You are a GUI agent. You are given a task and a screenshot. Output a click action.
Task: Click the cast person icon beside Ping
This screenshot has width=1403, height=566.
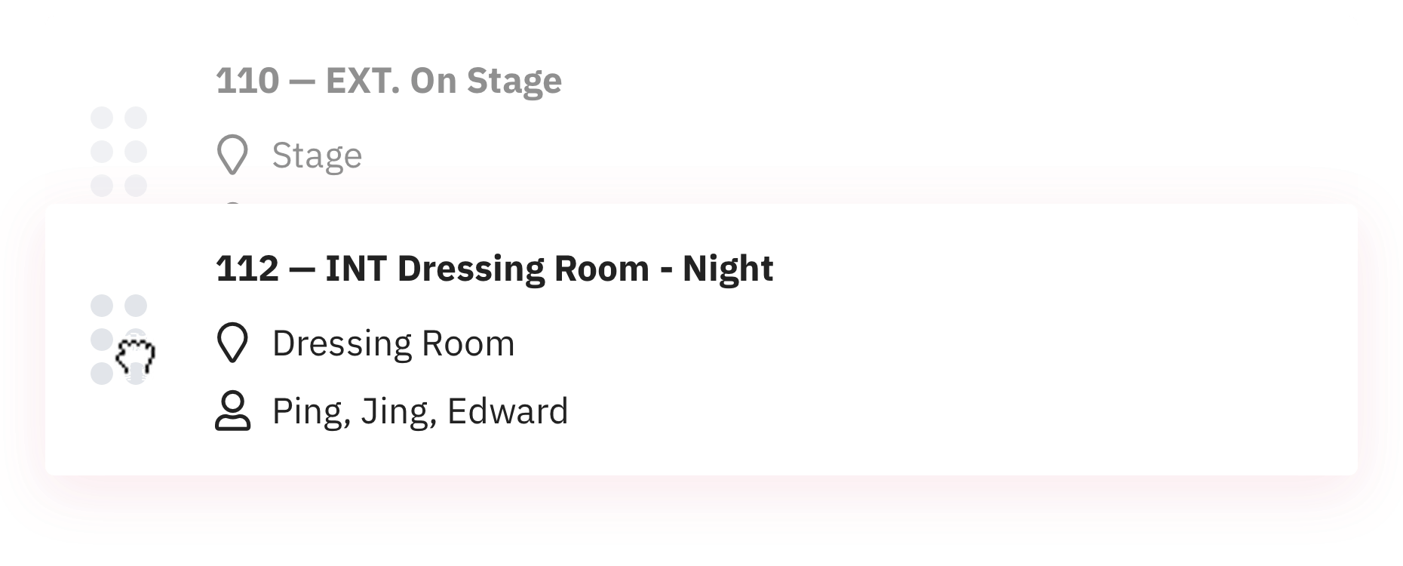(232, 411)
